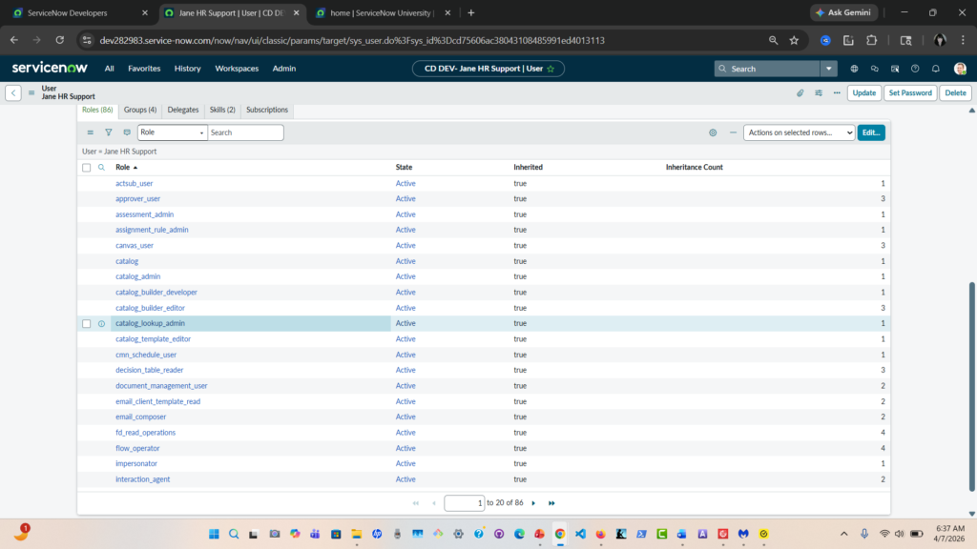Expand Actions on selected rows dropdown

(x=799, y=132)
